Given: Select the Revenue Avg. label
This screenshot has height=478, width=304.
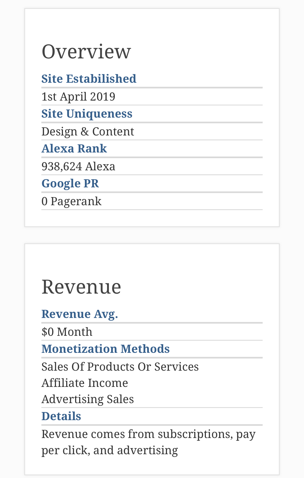Looking at the screenshot, I should coord(80,314).
